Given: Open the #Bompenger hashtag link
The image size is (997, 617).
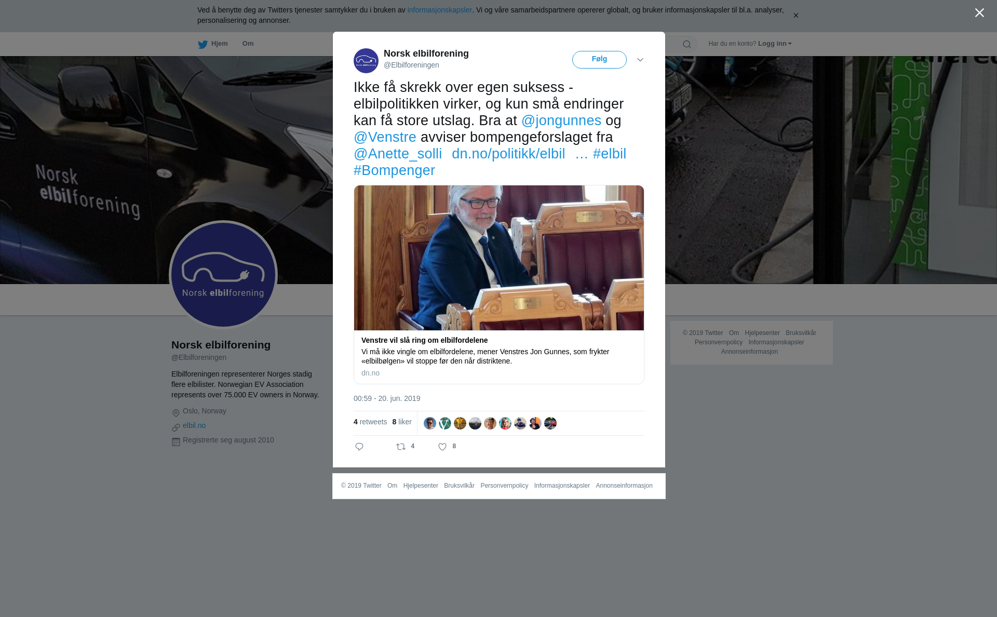Looking at the screenshot, I should [x=394, y=170].
